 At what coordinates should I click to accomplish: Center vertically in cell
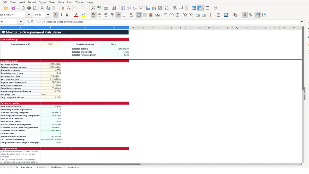(118, 15)
